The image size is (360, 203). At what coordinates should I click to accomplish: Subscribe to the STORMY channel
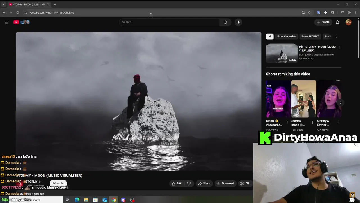[x=58, y=184]
